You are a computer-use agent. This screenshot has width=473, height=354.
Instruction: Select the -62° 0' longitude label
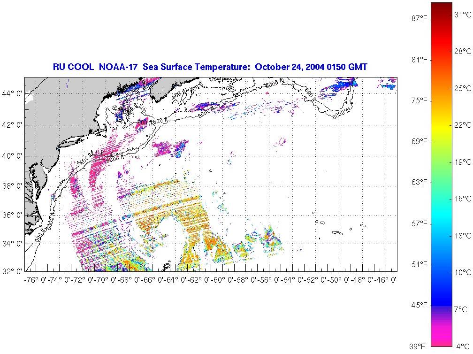(199, 280)
